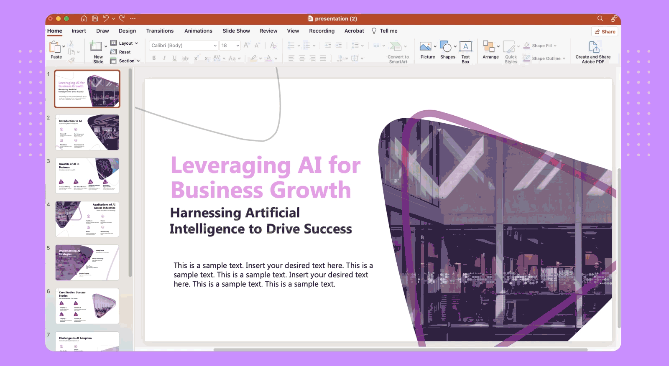Click the Reset slide button
This screenshot has width=669, height=366.
tap(120, 52)
